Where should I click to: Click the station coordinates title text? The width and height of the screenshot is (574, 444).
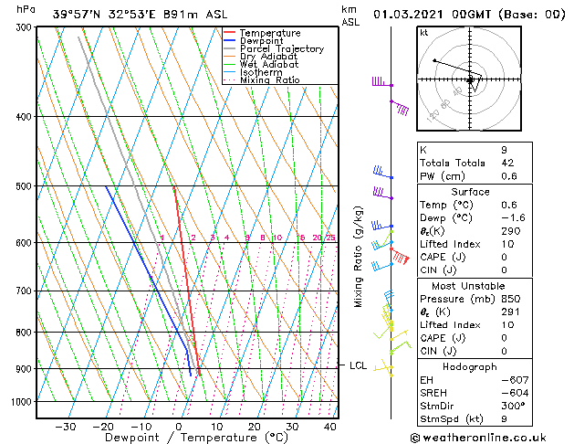(x=140, y=15)
